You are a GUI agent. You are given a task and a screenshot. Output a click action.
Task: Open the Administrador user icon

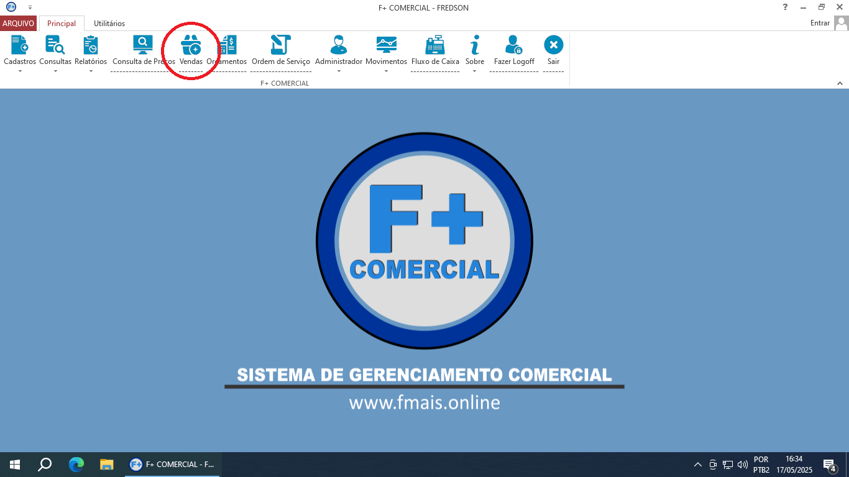pos(339,45)
